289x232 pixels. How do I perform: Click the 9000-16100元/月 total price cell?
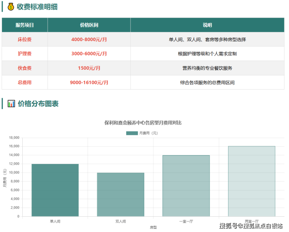pos(89,83)
